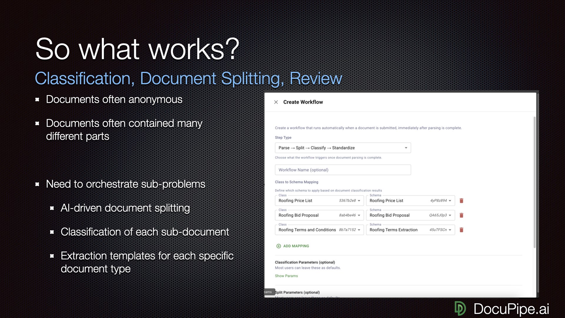Image resolution: width=565 pixels, height=318 pixels.
Task: Click the Split Parameters (optional) heading
Action: [297, 292]
